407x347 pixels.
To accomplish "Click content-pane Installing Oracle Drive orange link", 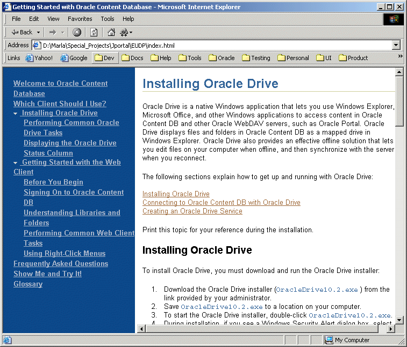I will point(176,194).
